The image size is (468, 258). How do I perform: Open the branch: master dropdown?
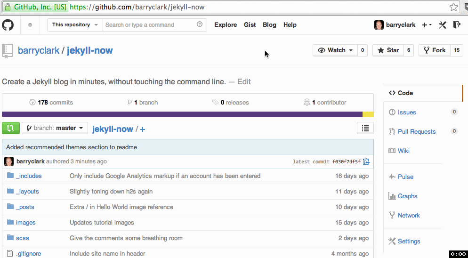click(55, 128)
